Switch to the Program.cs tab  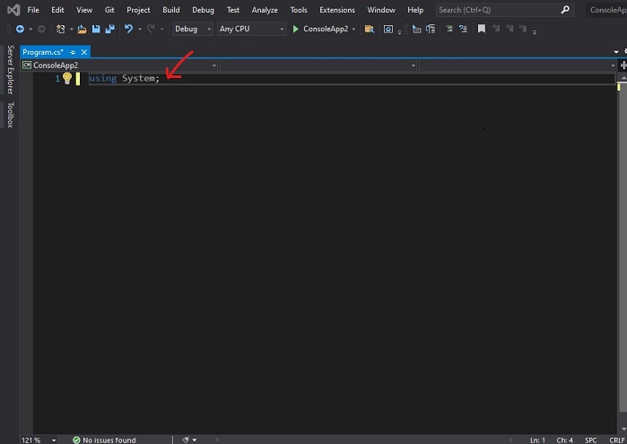[x=43, y=52]
